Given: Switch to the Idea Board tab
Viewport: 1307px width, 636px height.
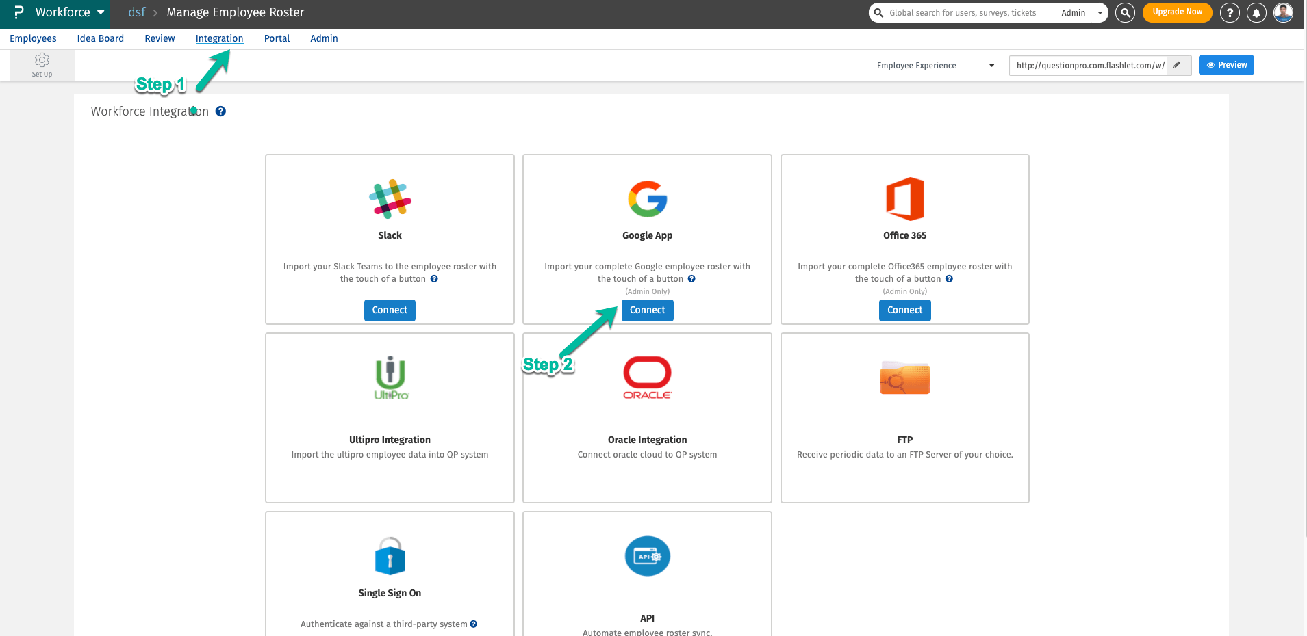Looking at the screenshot, I should [101, 39].
